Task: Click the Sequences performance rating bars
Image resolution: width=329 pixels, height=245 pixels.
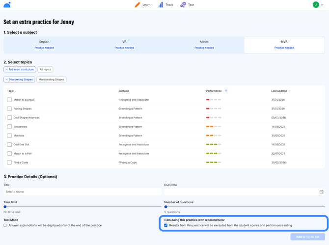Action: pyautogui.click(x=214, y=127)
